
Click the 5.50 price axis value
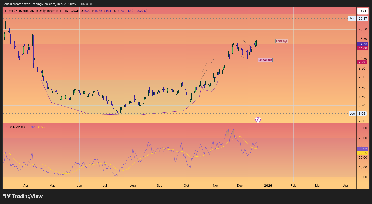(x=362, y=88)
